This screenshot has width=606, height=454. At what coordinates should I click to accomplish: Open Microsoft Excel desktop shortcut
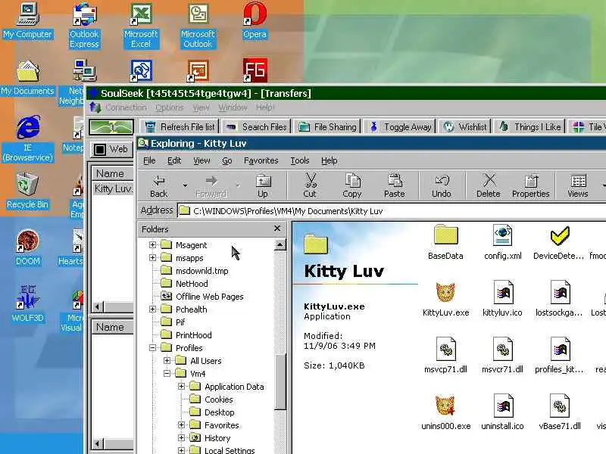coord(141,25)
